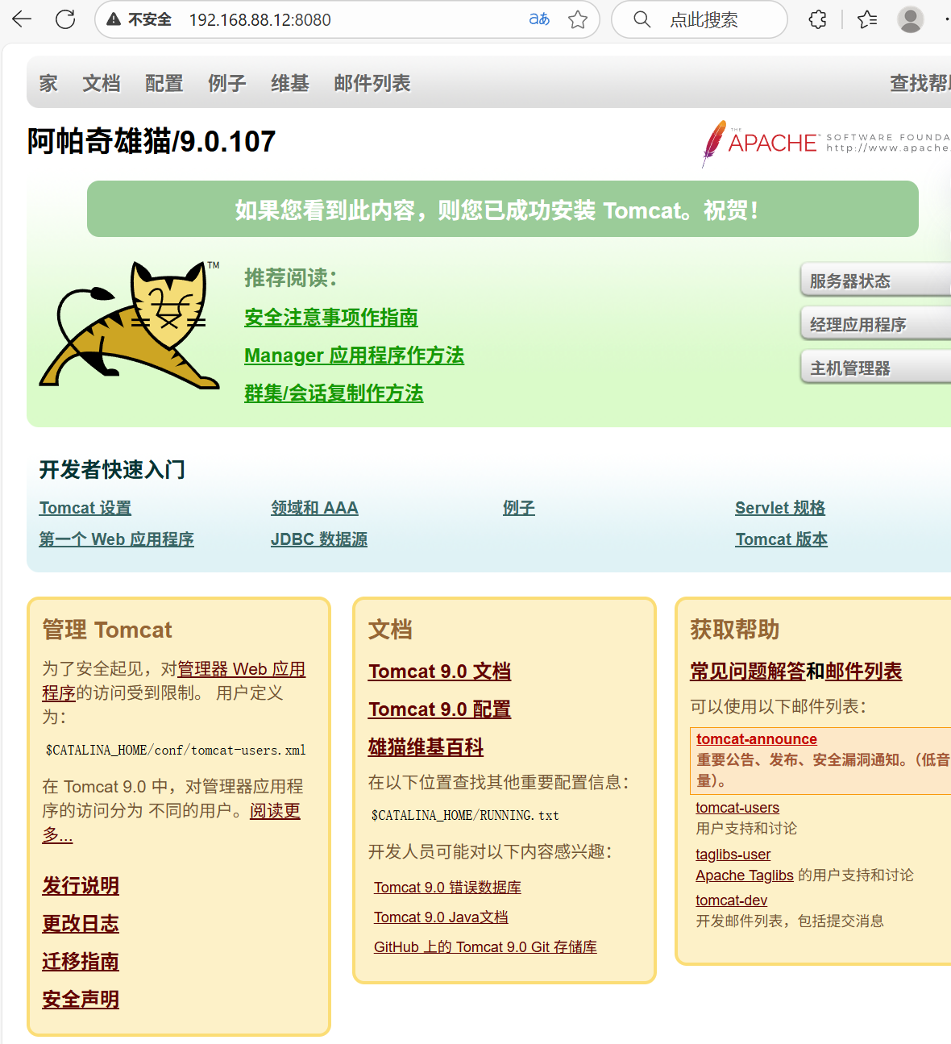Image resolution: width=951 pixels, height=1044 pixels.
Task: Open the Servlet 规格 link
Action: click(x=780, y=508)
